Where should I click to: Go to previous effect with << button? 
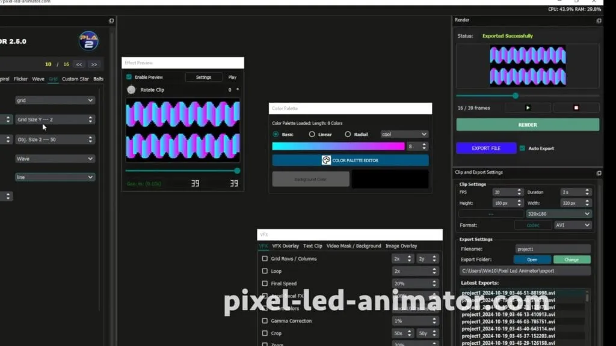pyautogui.click(x=79, y=64)
